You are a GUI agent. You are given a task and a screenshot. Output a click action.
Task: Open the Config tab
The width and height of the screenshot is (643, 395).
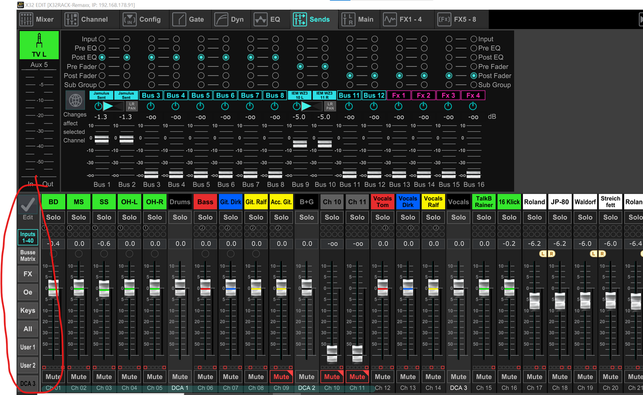click(x=143, y=20)
